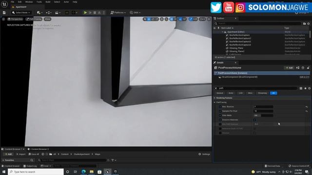Clear the Details search with X icon
This screenshot has width=312, height=175.
(x=216, y=88)
